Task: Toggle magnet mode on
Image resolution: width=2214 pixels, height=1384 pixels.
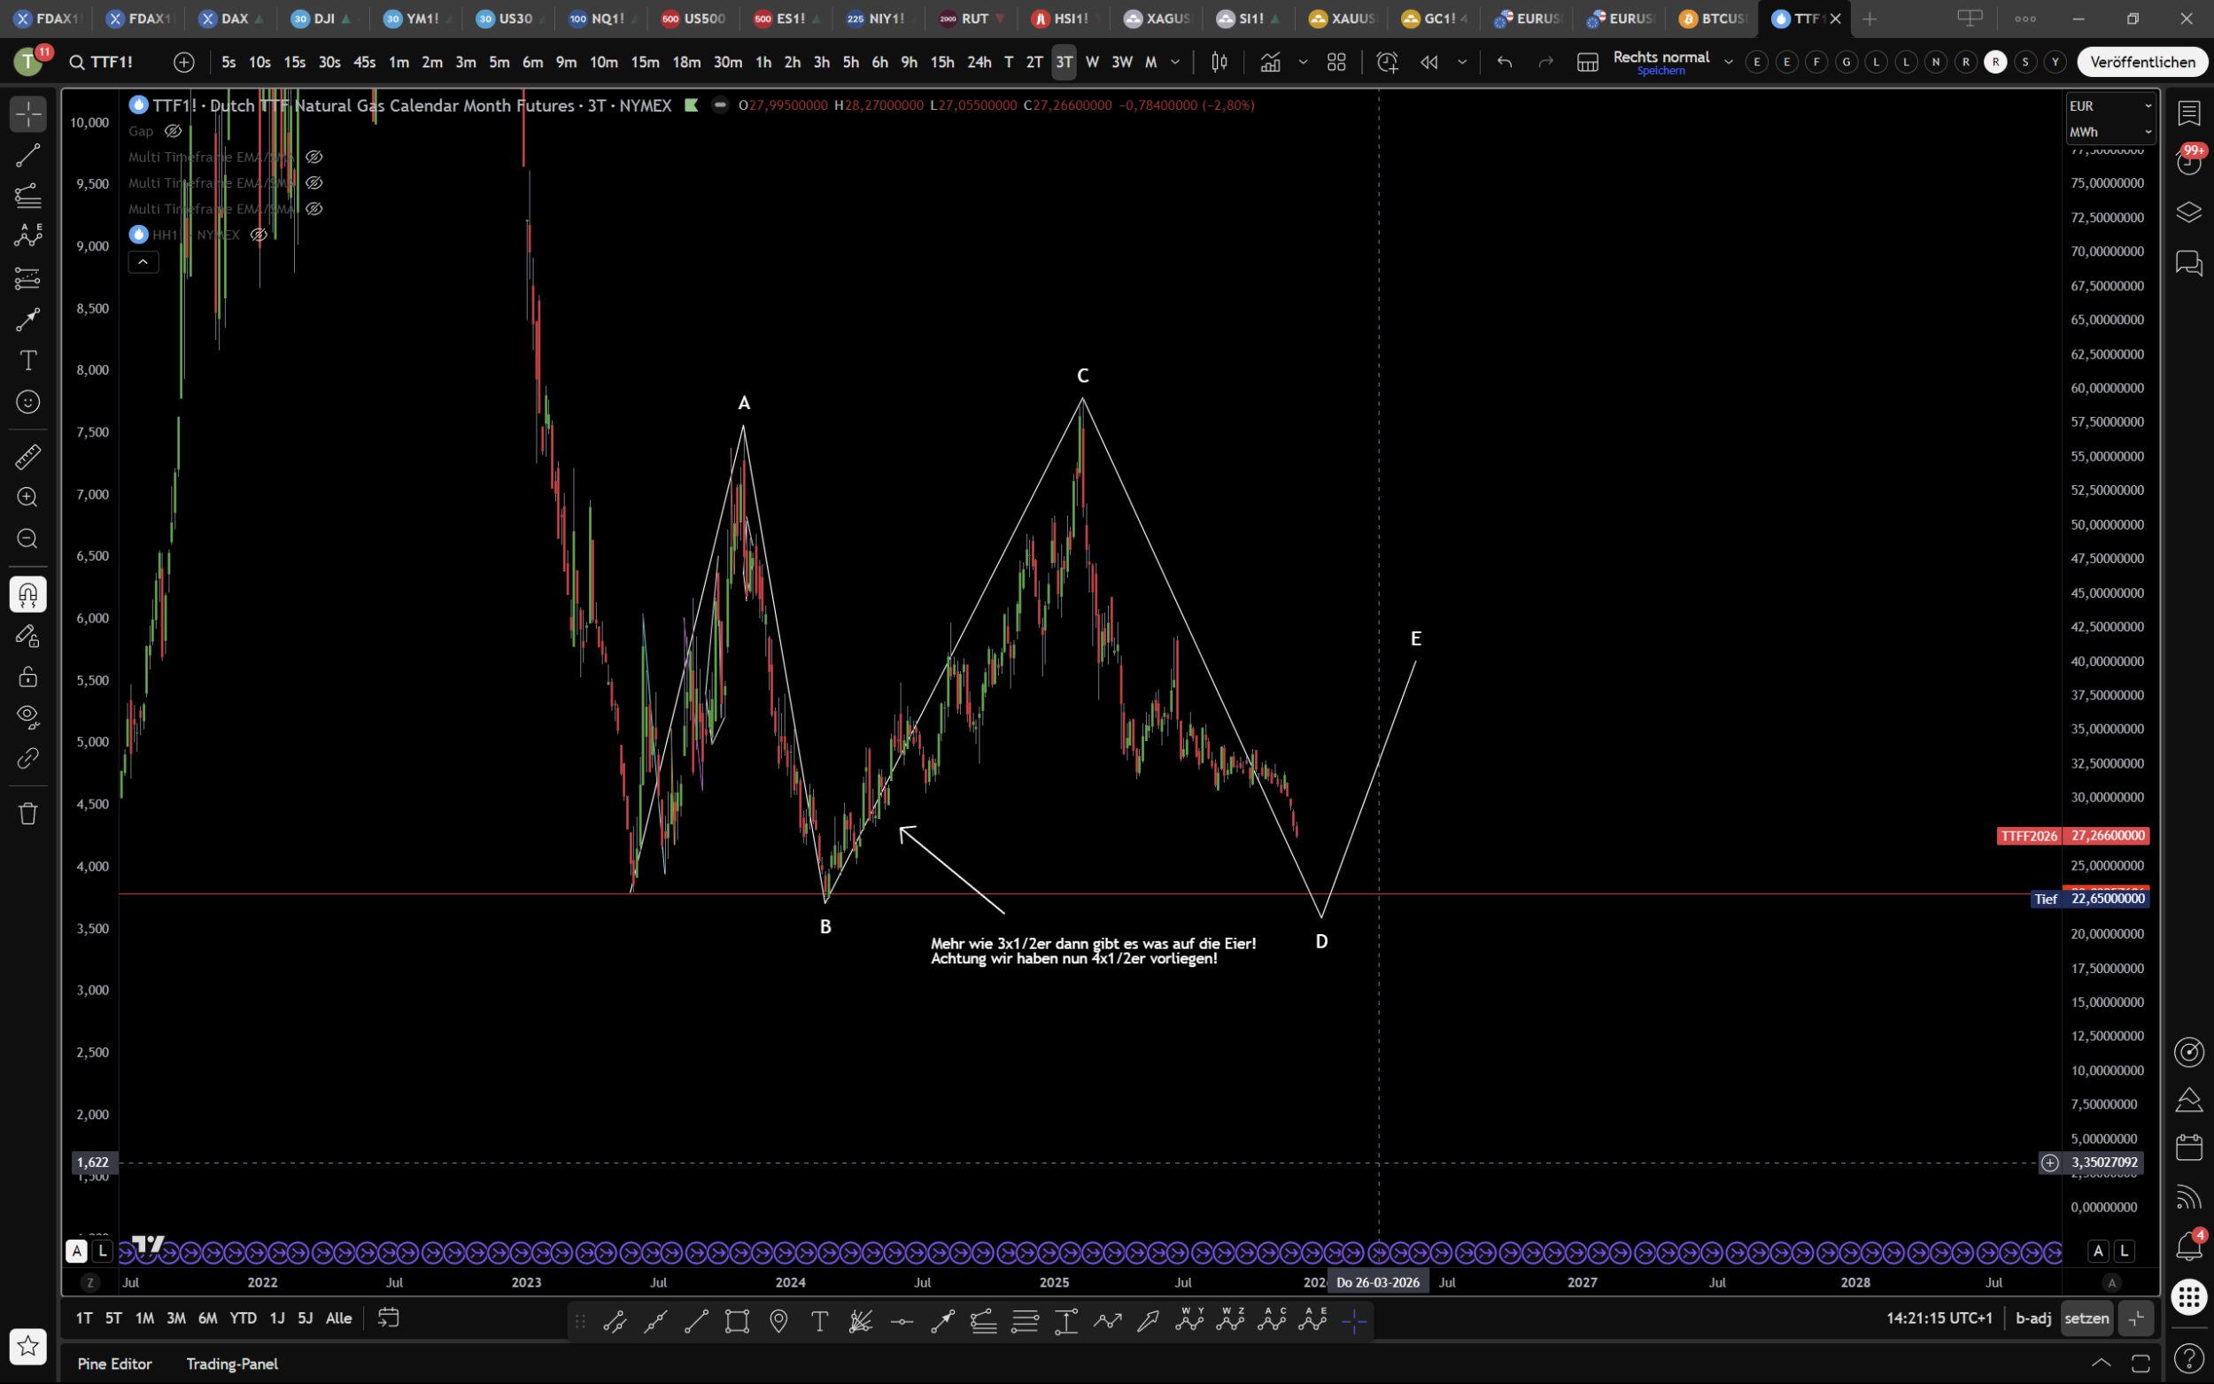Action: coord(27,595)
